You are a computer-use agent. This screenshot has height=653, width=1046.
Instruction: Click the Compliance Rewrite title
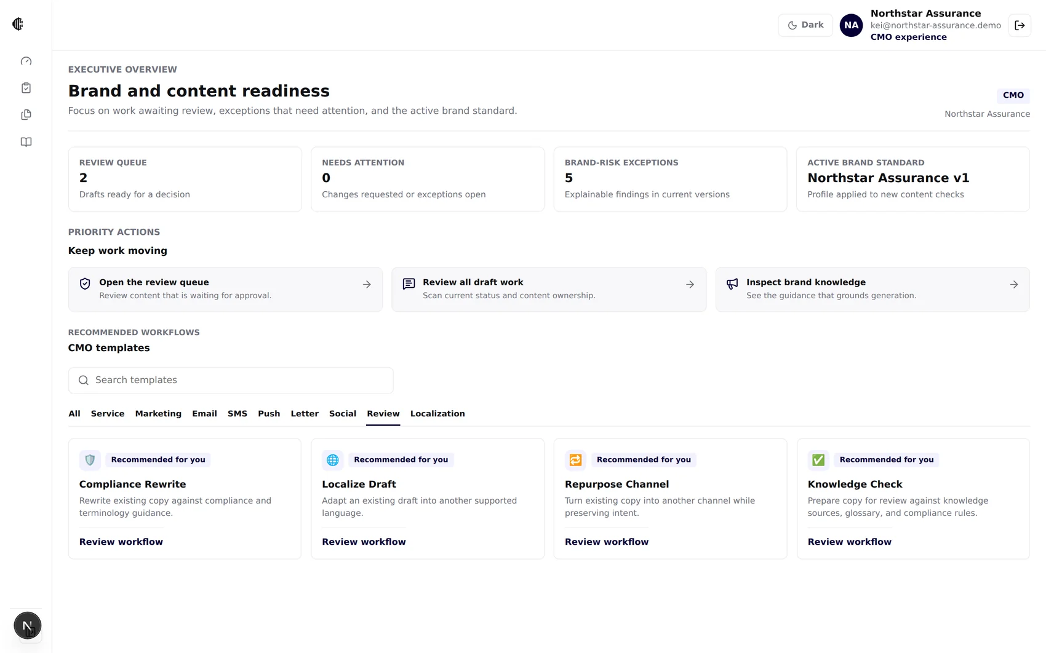133,485
